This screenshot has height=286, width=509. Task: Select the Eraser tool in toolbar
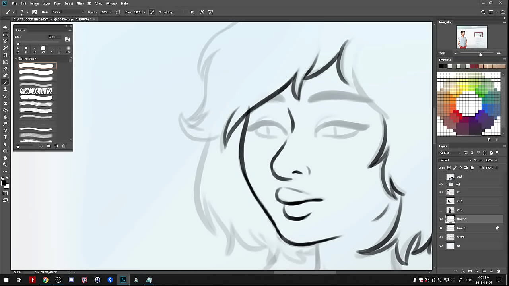coord(5,103)
